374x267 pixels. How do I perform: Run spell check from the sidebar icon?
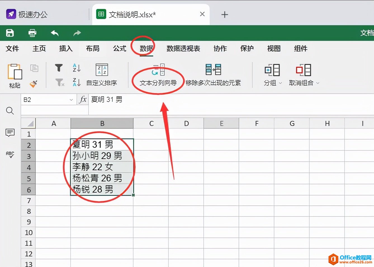tap(10, 154)
